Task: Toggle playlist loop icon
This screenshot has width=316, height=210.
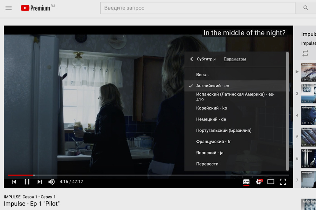Action: coord(305,53)
